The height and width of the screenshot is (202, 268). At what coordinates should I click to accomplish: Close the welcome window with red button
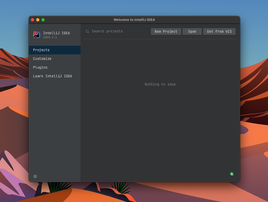[x=32, y=20]
